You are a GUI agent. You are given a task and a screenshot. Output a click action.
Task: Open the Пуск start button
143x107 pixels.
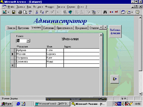point(6,104)
